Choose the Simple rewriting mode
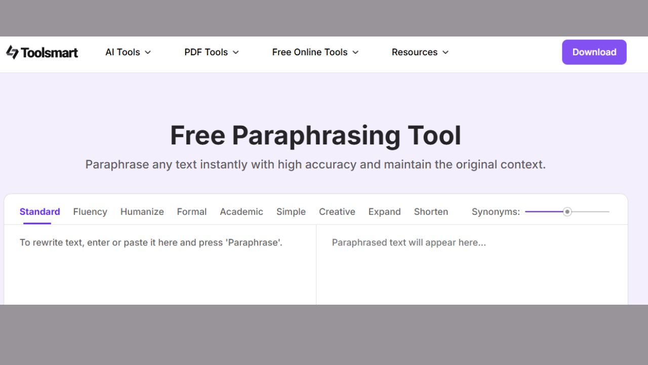Screen dimensions: 648x365 [x=291, y=211]
